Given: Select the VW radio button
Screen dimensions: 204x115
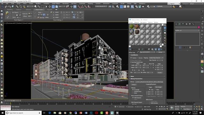Looking at the screenshot, I should point(137,70).
